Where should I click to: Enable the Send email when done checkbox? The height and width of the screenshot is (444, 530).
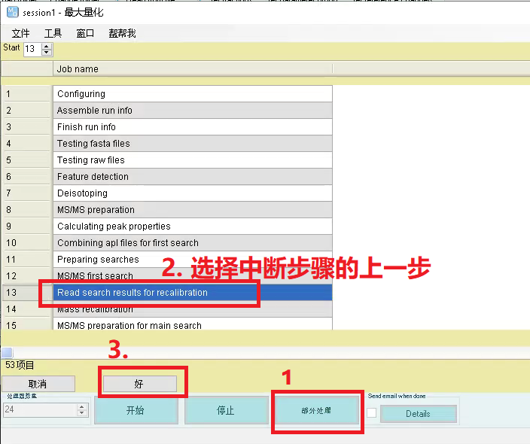click(372, 413)
